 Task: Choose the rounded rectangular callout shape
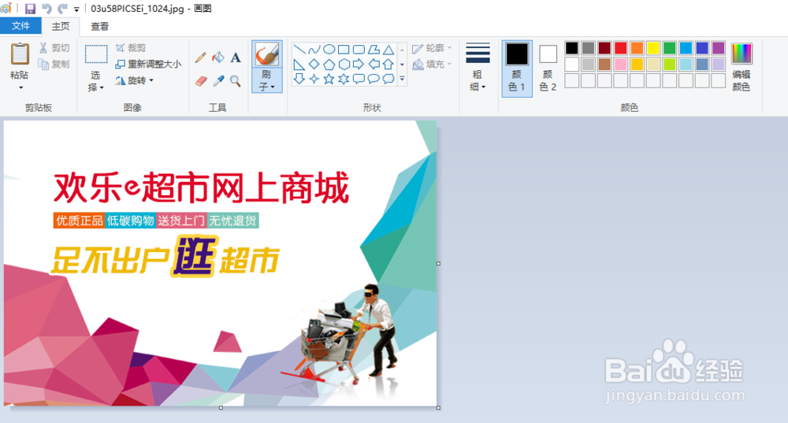pyautogui.click(x=359, y=79)
